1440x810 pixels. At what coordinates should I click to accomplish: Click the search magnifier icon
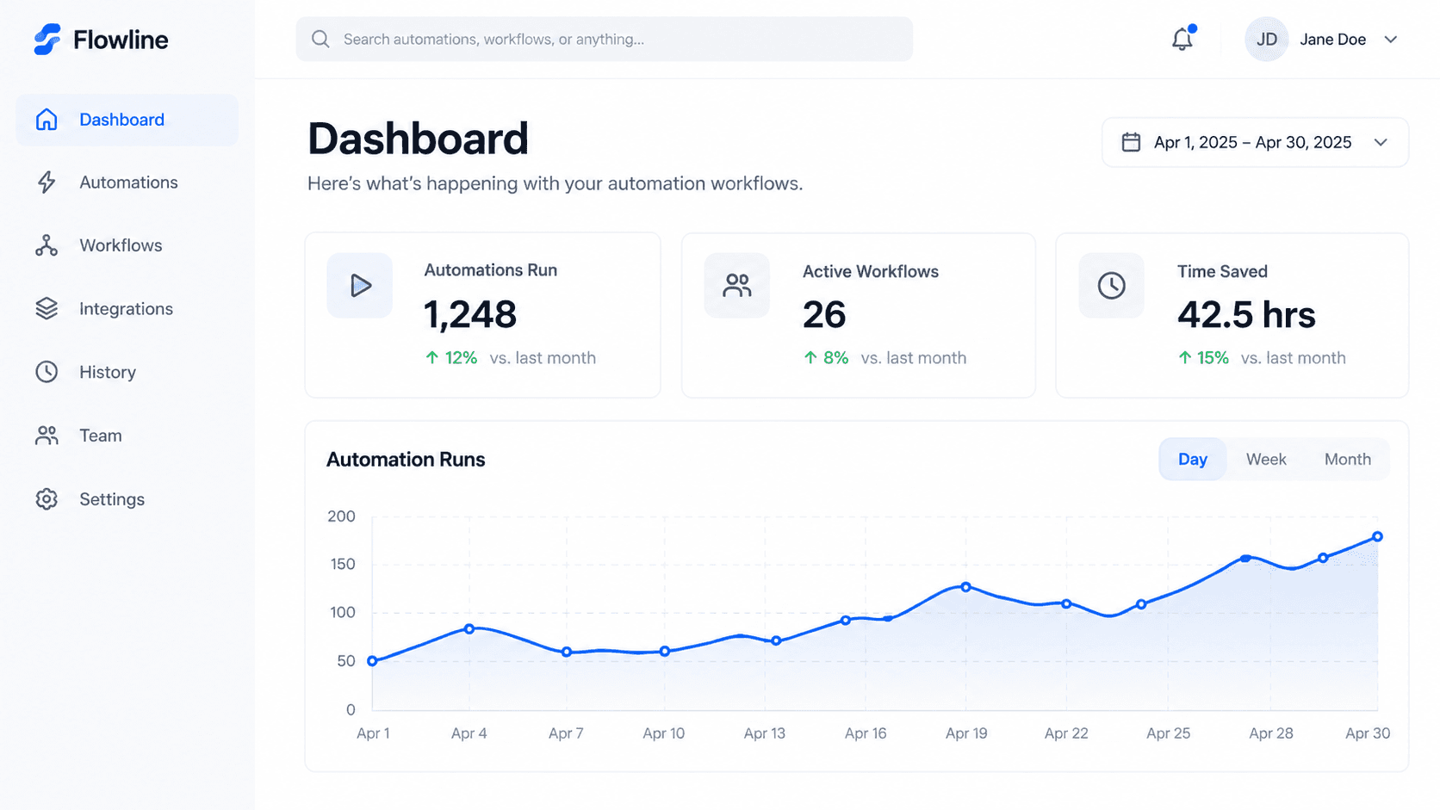tap(320, 39)
